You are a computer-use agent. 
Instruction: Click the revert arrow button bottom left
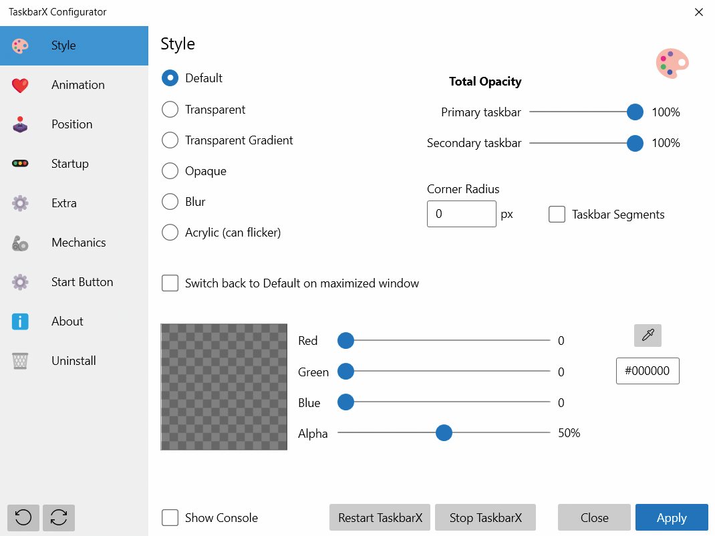tap(23, 517)
